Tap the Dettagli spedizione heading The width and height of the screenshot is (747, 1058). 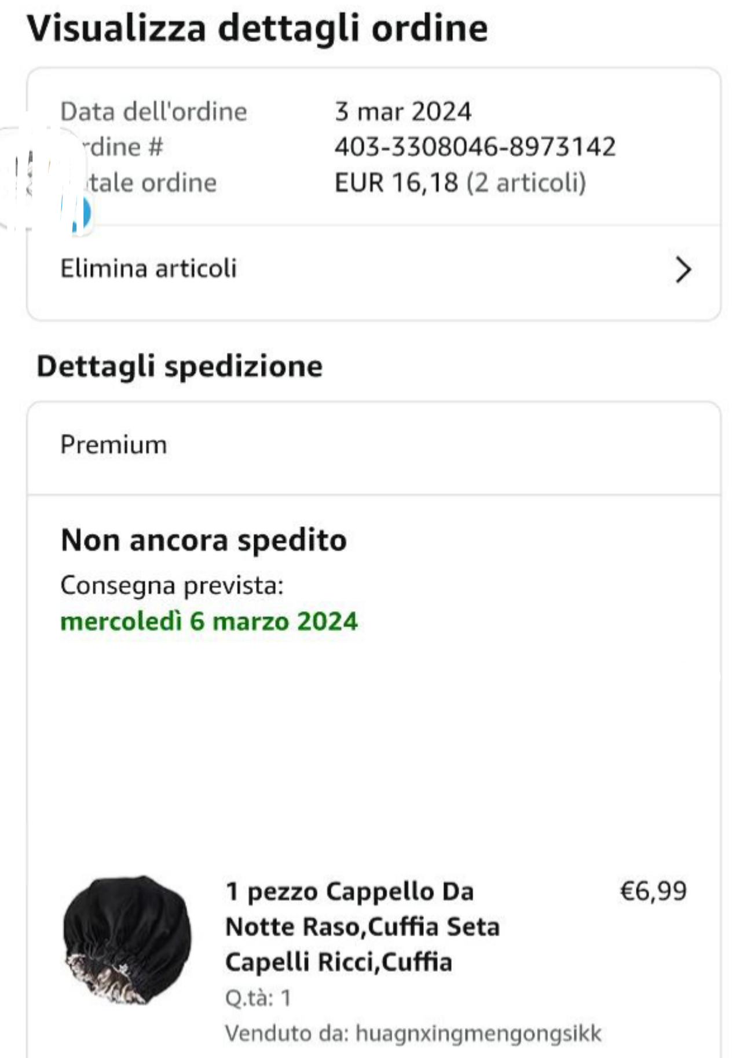click(180, 366)
